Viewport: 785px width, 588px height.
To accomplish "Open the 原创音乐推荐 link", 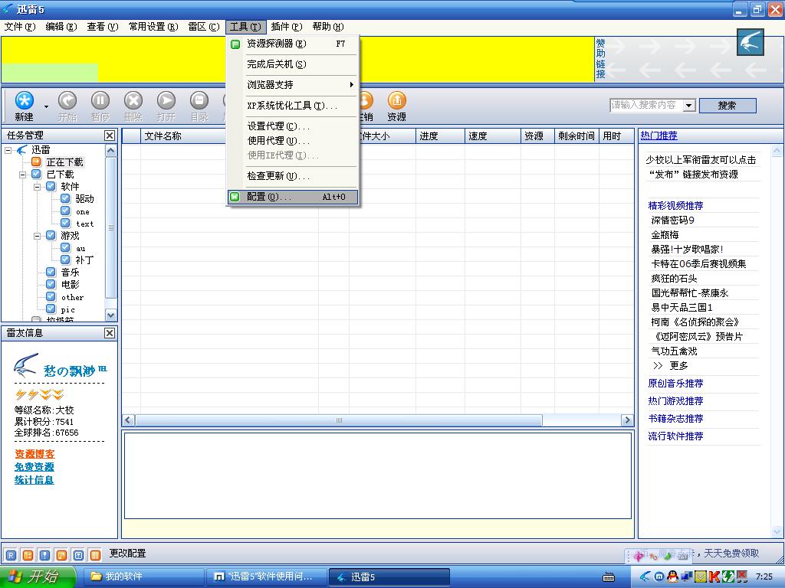I will coord(675,384).
